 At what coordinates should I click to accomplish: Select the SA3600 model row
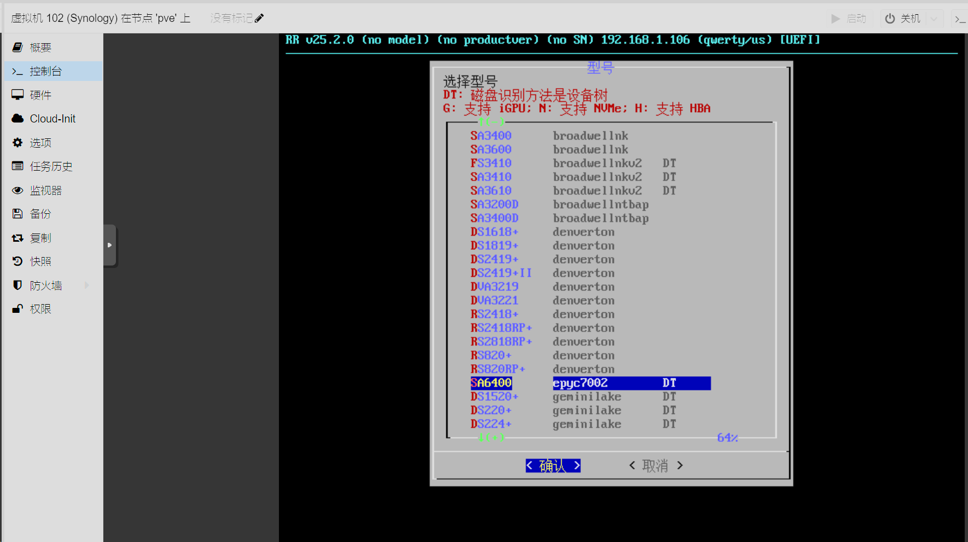coord(591,149)
